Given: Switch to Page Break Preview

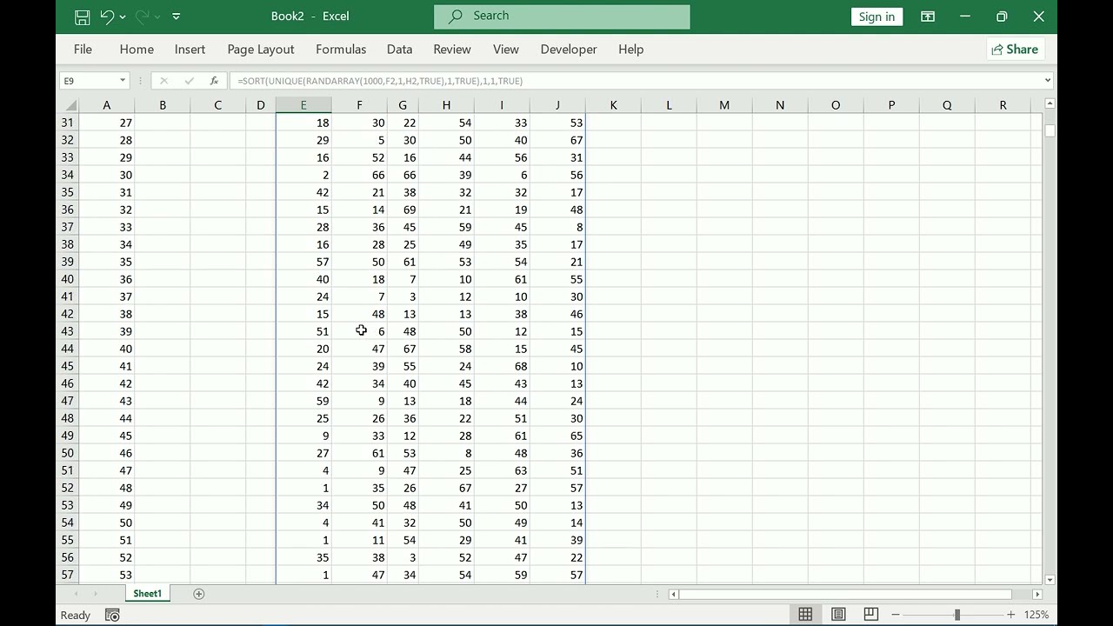Looking at the screenshot, I should pos(871,615).
